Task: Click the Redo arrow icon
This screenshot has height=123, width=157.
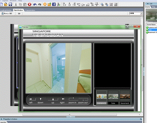Action: pos(40,4)
